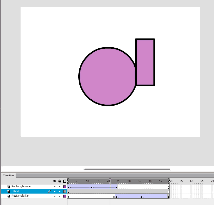Image resolution: width=214 pixels, height=205 pixels.
Task: Toggle visibility dot of Rectangle far layer
Action: pos(55,196)
